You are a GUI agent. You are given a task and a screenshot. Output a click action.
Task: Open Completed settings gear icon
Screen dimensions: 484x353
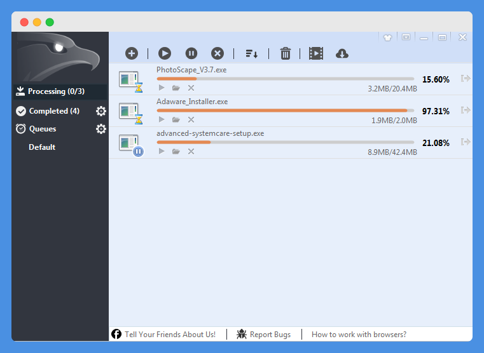[101, 111]
